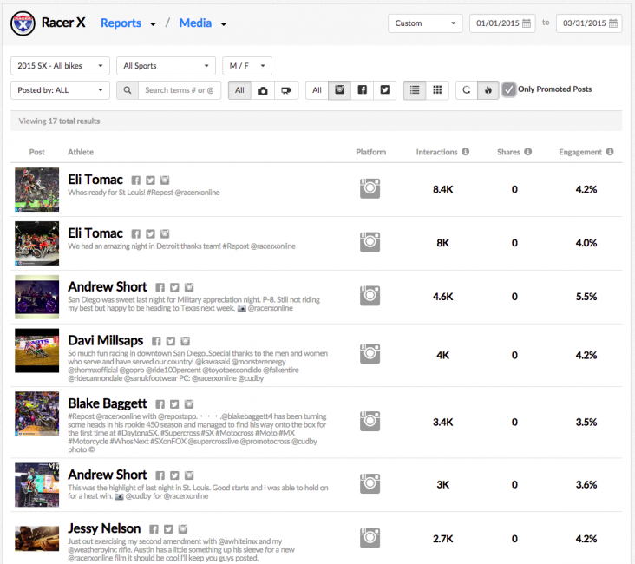Select the Twitter platform filter
The image size is (635, 564).
pos(384,90)
